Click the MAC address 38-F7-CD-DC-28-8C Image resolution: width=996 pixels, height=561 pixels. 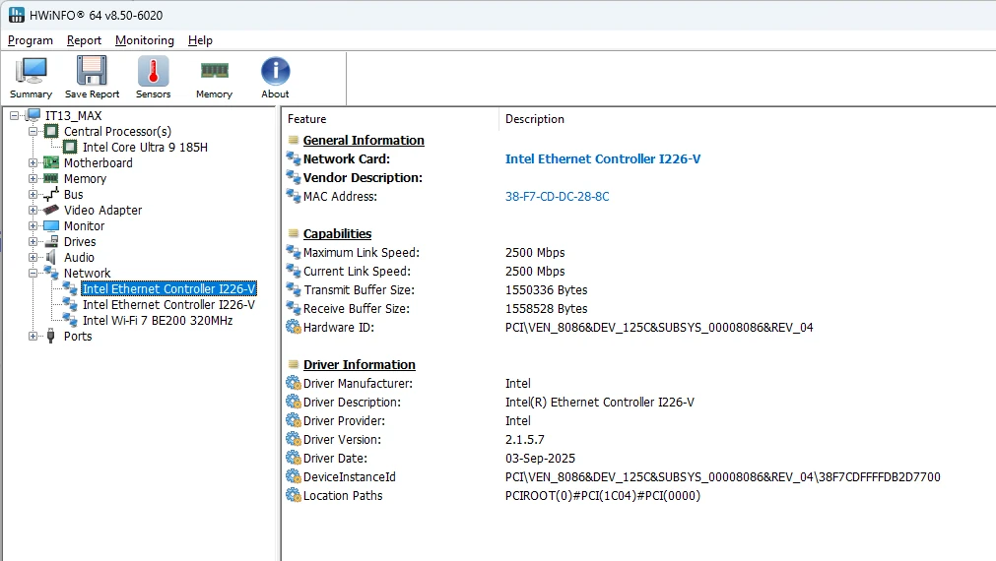point(557,196)
